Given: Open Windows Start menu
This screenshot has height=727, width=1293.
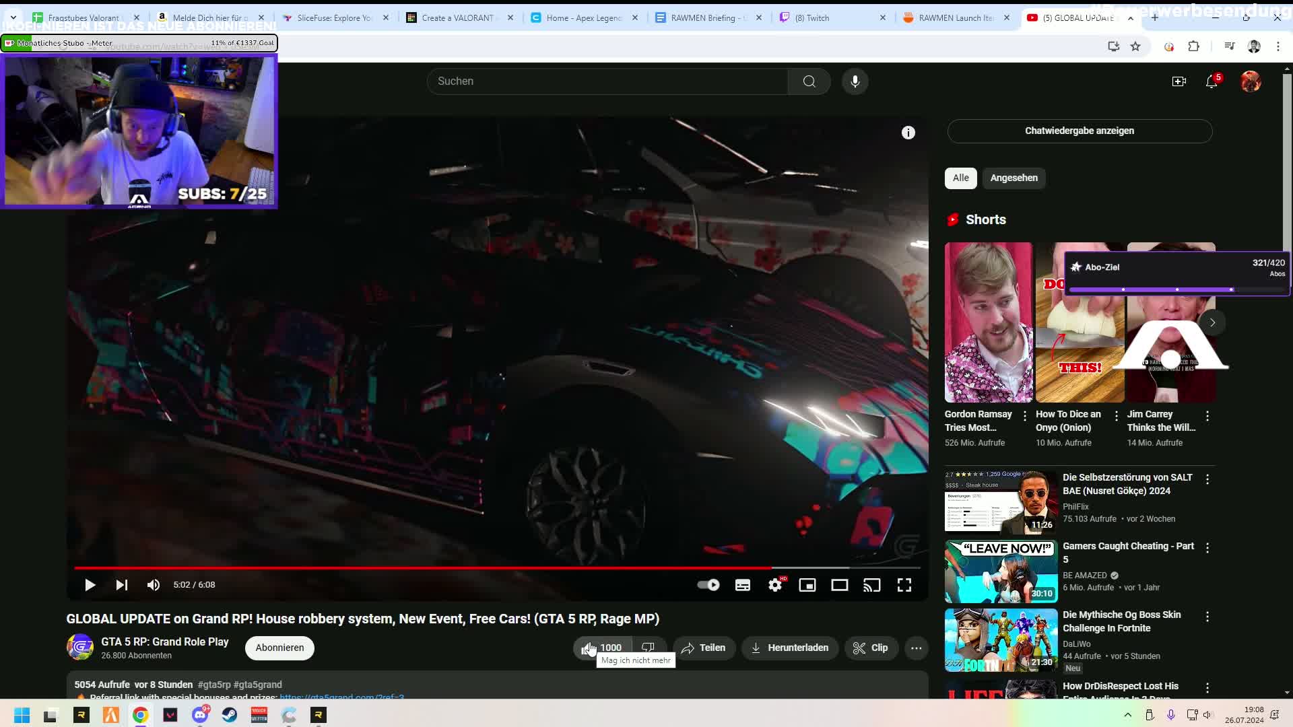Looking at the screenshot, I should pos(22,715).
